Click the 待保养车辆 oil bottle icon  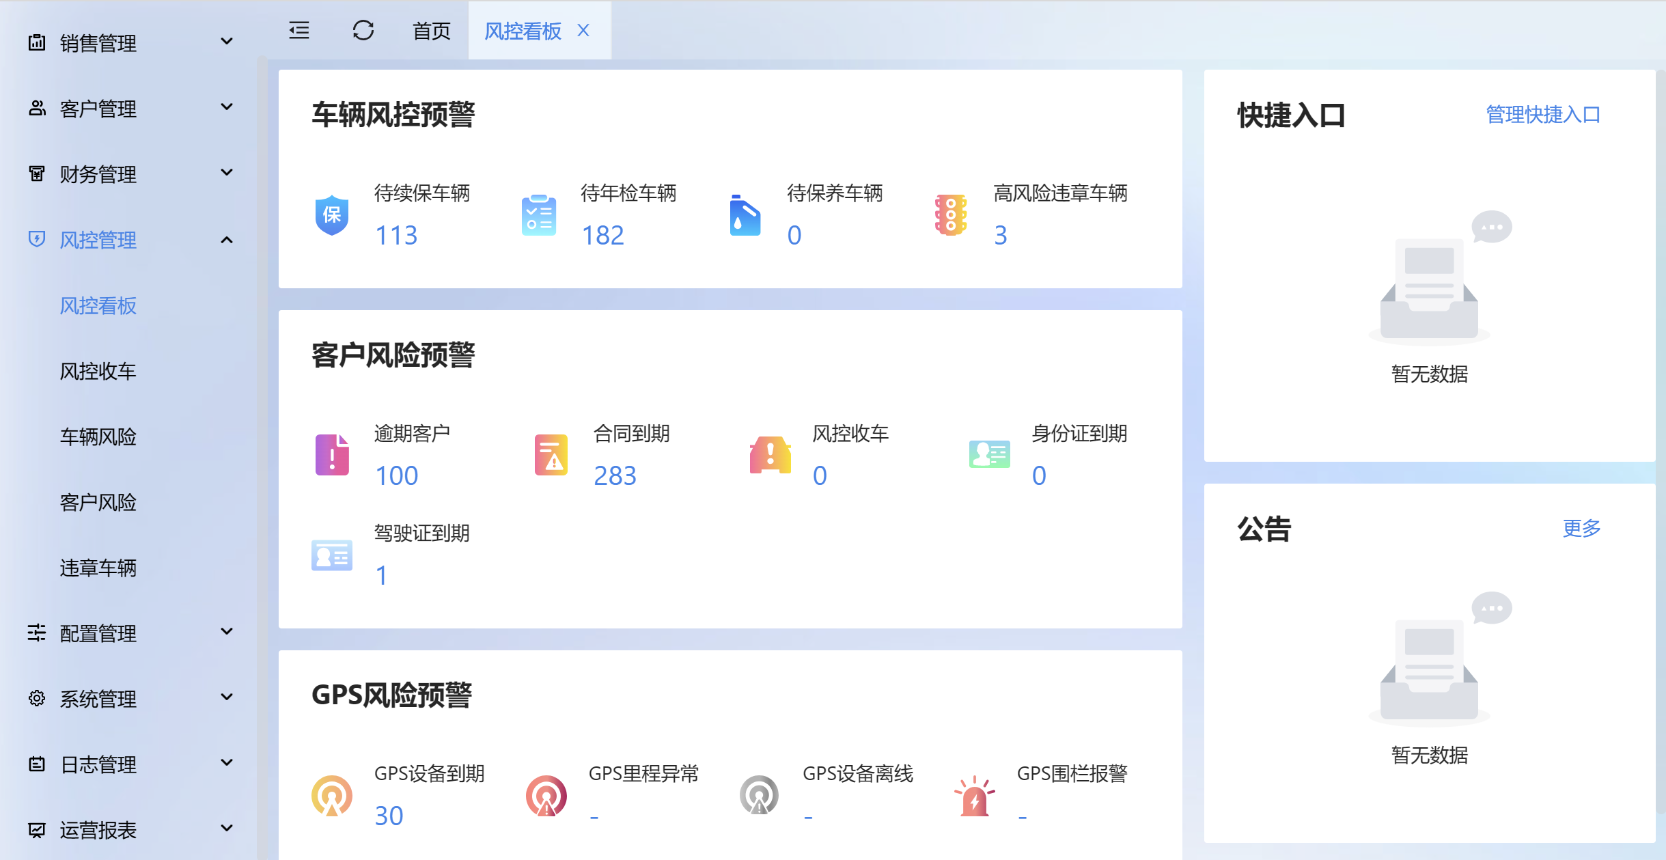[x=745, y=216]
